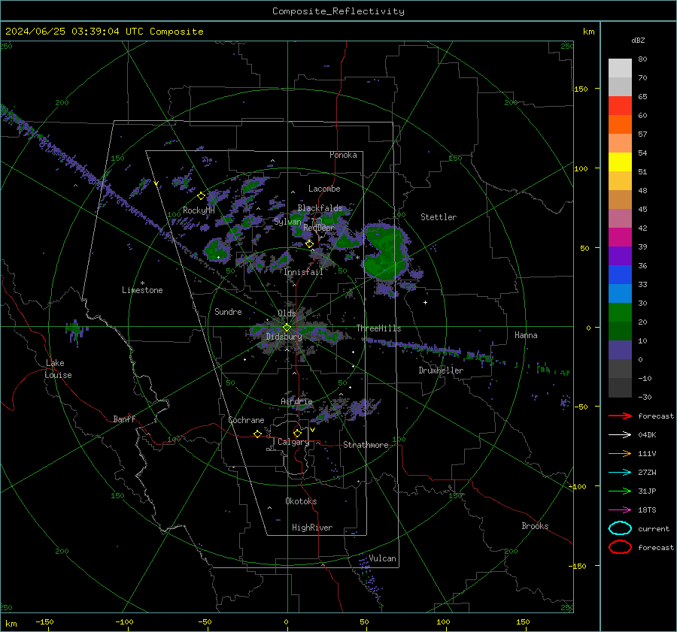Click the Cochrane label

[246, 420]
